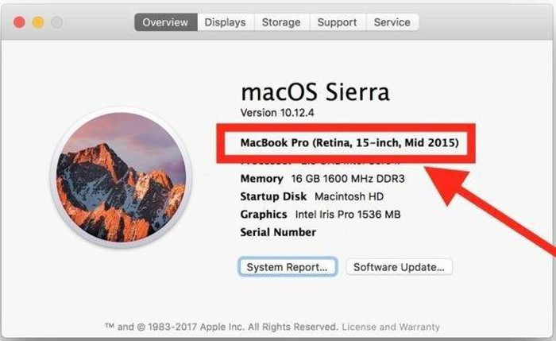Select the Storage tab
Viewport: 556px width, 341px height.
click(x=281, y=22)
